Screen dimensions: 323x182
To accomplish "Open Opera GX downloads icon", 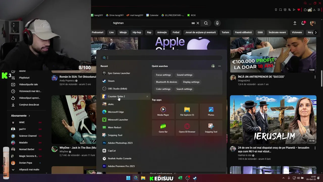I will (314, 10).
